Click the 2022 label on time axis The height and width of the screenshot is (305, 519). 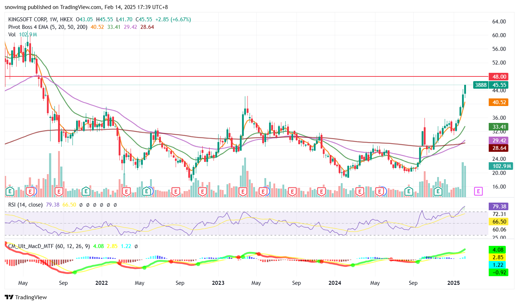(102, 283)
